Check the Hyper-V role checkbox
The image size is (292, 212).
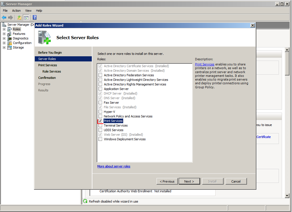click(100, 112)
